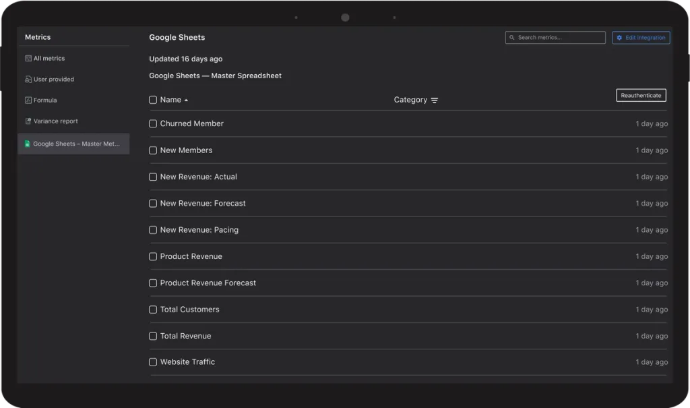This screenshot has width=690, height=408.
Task: Click the User provided person icon
Action: pyautogui.click(x=28, y=80)
